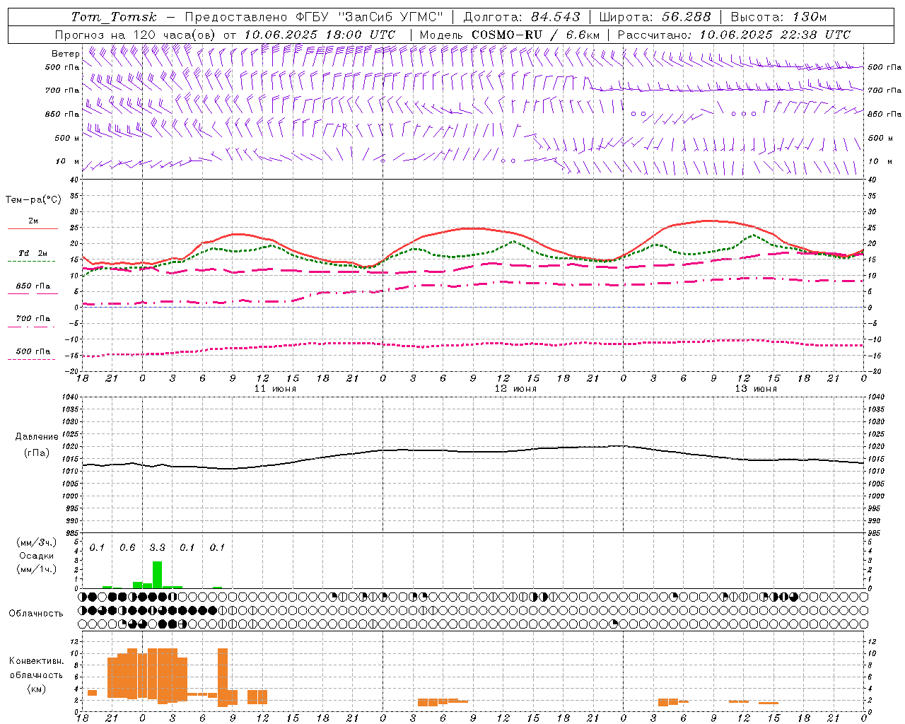The height and width of the screenshot is (724, 905).
Task: Select the Высота: 130м field
Action: (x=778, y=17)
